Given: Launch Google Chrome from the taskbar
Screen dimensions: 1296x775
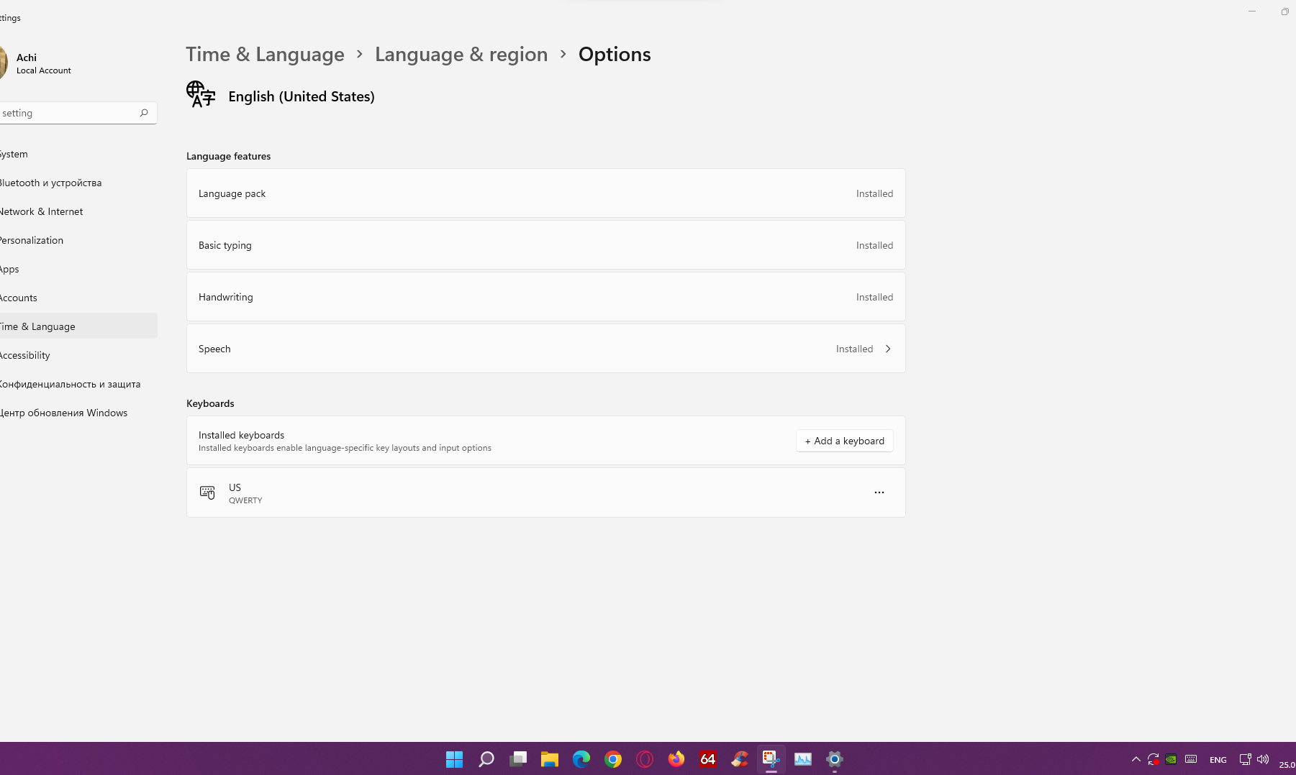Looking at the screenshot, I should pos(613,759).
